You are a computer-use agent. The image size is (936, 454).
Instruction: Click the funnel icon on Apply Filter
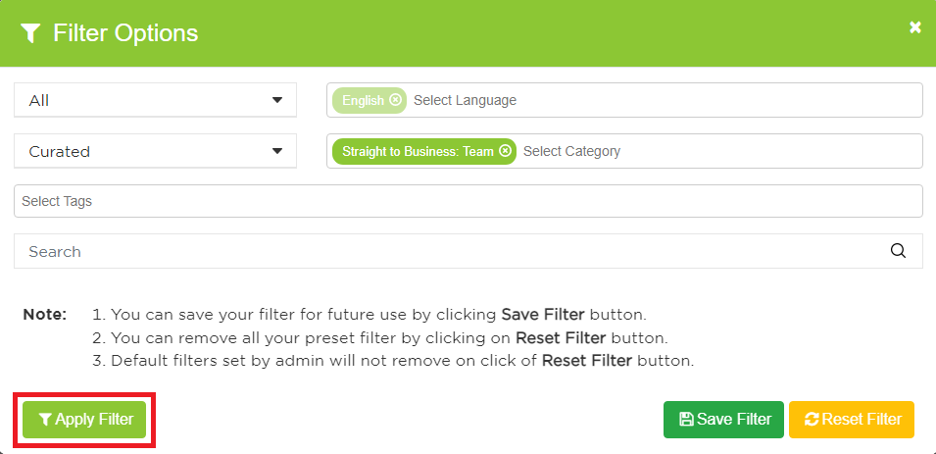45,420
